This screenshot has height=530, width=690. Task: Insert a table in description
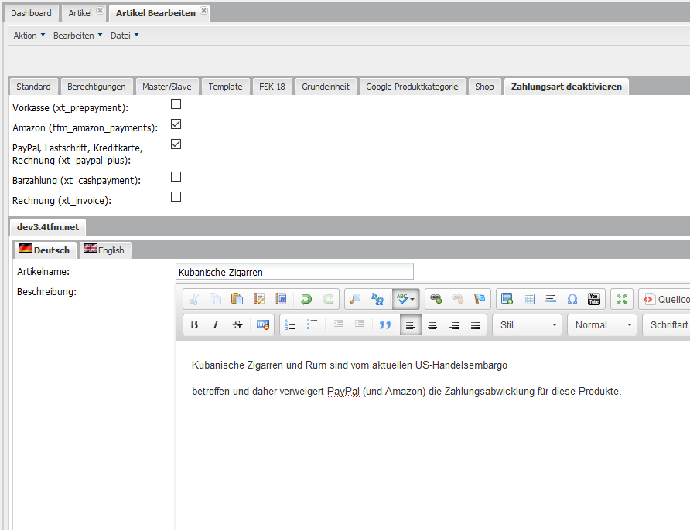pyautogui.click(x=529, y=299)
